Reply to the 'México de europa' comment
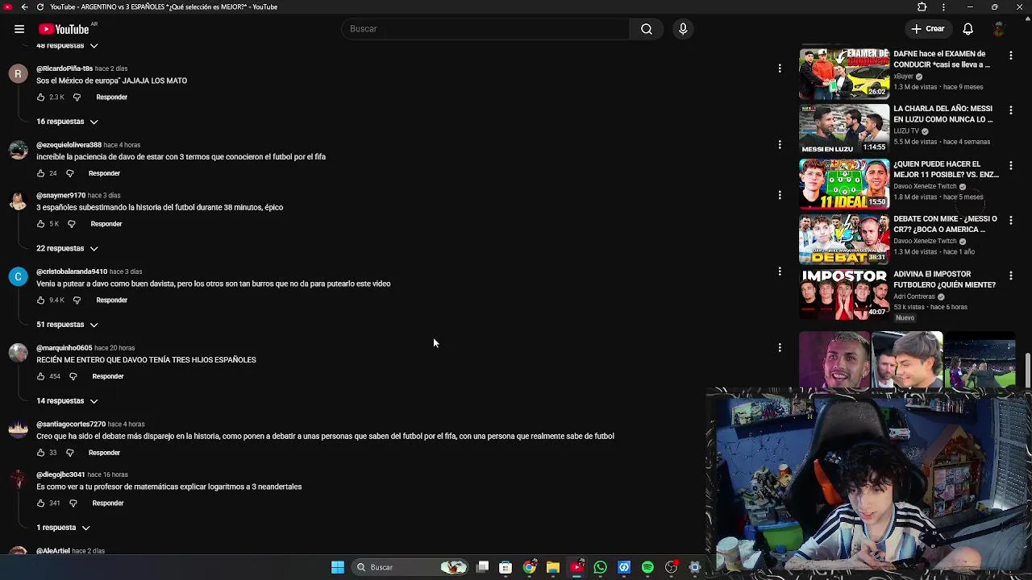This screenshot has width=1032, height=580. pyautogui.click(x=111, y=97)
